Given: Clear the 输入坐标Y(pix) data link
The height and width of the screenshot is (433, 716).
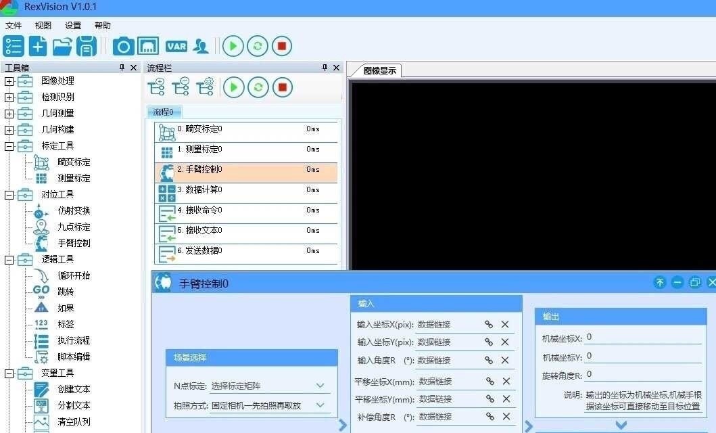Looking at the screenshot, I should (505, 342).
